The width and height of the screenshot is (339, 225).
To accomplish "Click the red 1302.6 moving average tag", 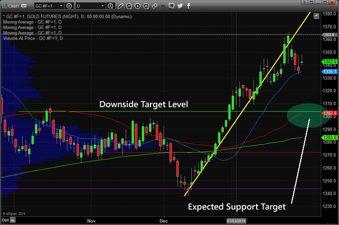I will pyautogui.click(x=329, y=113).
